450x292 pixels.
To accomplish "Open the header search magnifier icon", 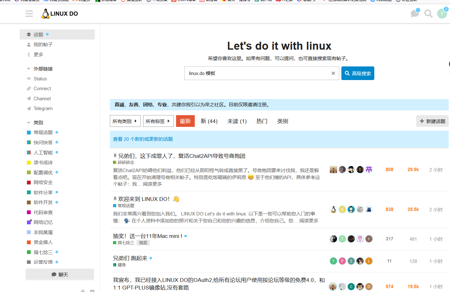I will click(x=428, y=14).
